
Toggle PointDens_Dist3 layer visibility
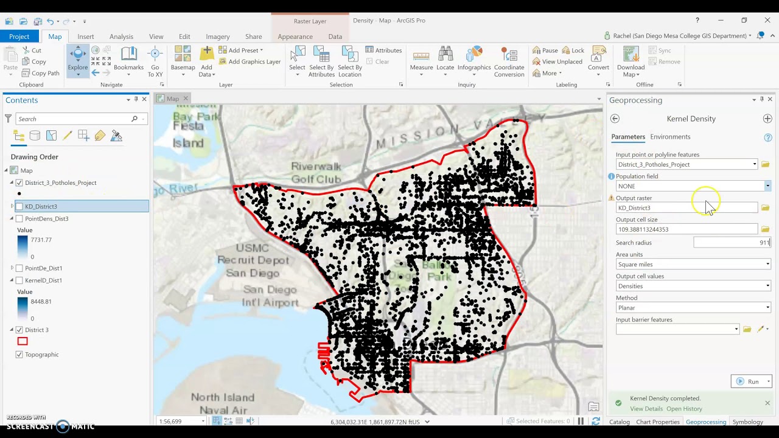(x=19, y=219)
